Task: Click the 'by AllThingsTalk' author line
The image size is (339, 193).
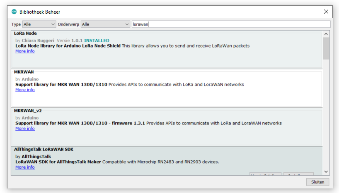Action: [33, 157]
